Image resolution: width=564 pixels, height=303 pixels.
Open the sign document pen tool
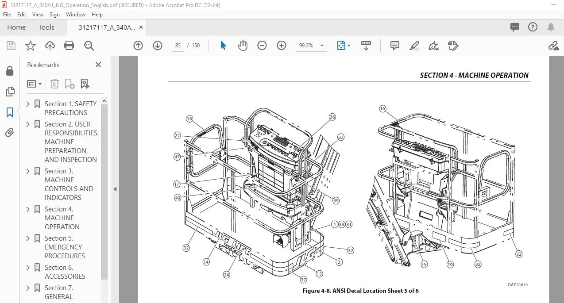(433, 46)
